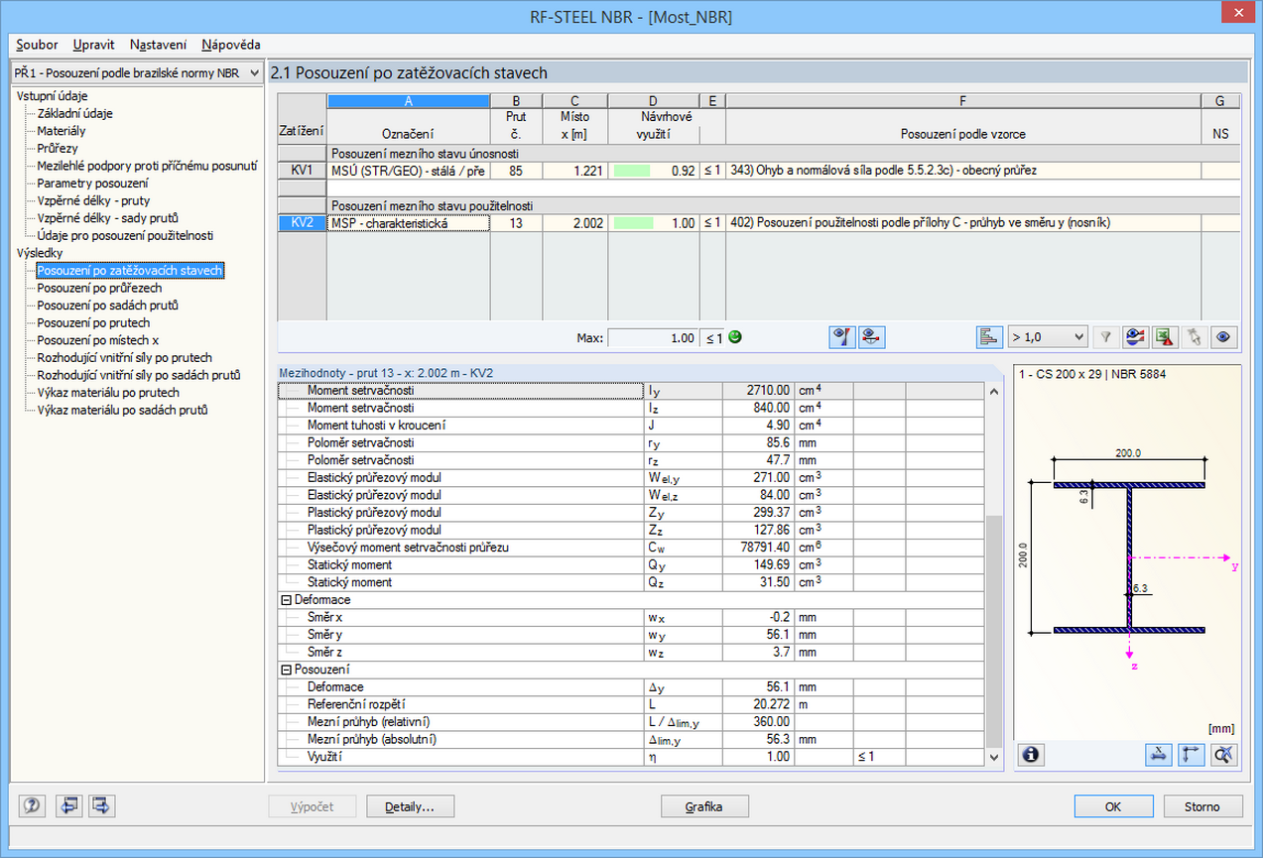Click the show results diagram icon
Screen dimensions: 1263x859
[870, 337]
